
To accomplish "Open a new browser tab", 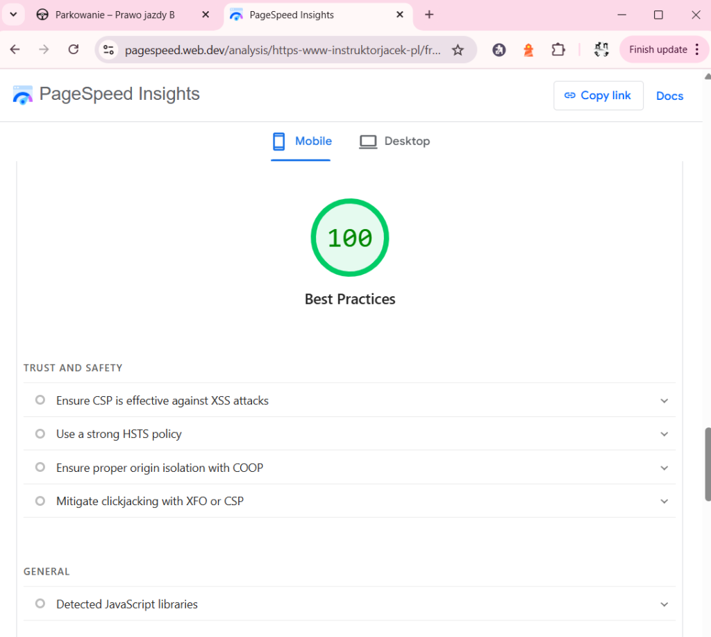I will tap(429, 15).
